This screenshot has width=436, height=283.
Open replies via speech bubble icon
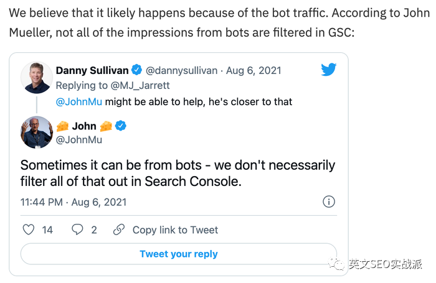[x=77, y=230]
